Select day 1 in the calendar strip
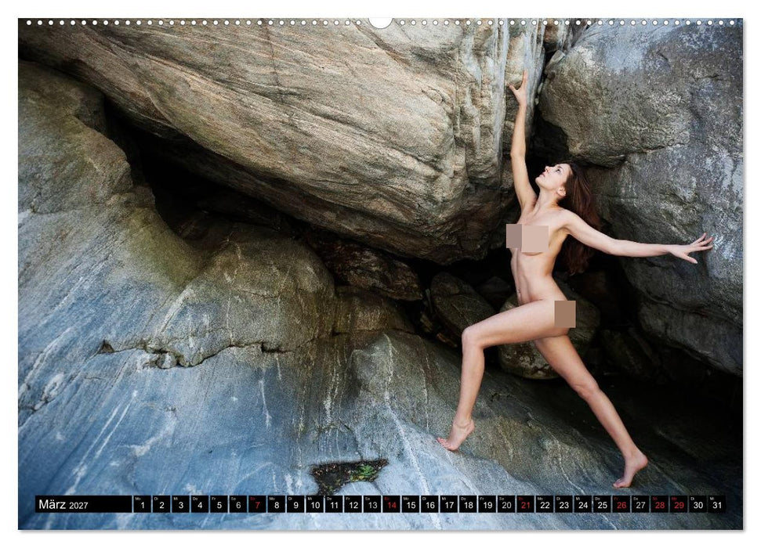The height and width of the screenshot is (548, 761). (x=142, y=504)
